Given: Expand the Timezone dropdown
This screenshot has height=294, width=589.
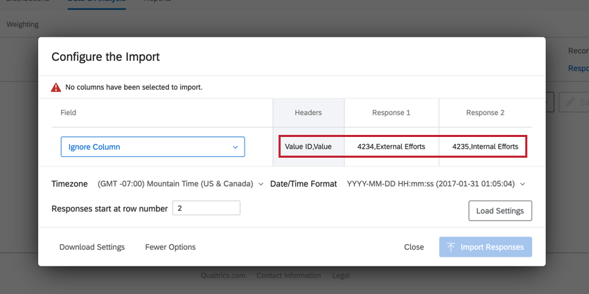Looking at the screenshot, I should 180,184.
